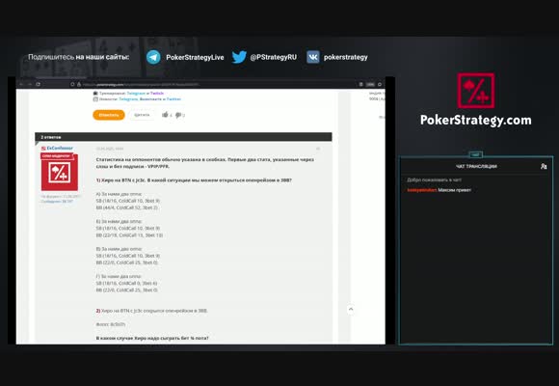Click the thumbs-up like icon

[165, 115]
